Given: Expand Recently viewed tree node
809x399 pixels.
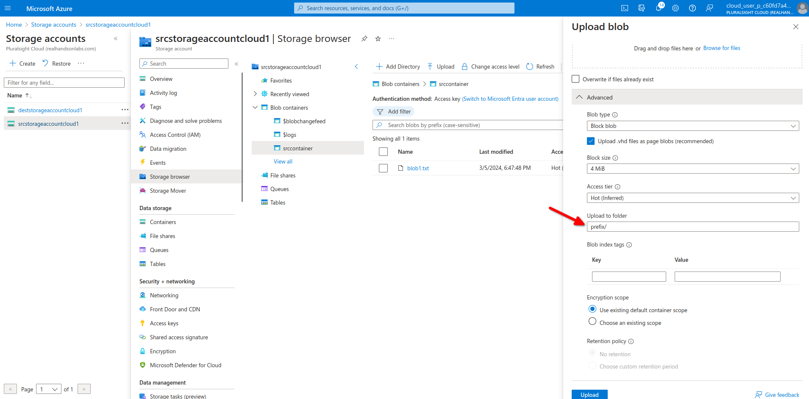Looking at the screenshot, I should [255, 94].
